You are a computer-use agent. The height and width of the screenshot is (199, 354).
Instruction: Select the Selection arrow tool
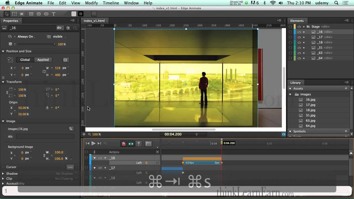7,14
